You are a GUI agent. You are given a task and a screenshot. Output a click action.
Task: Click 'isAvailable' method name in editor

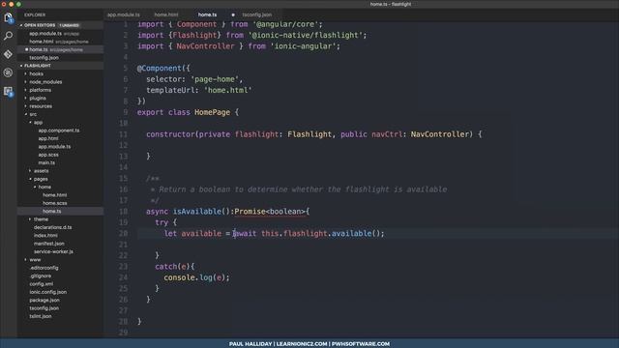click(197, 212)
